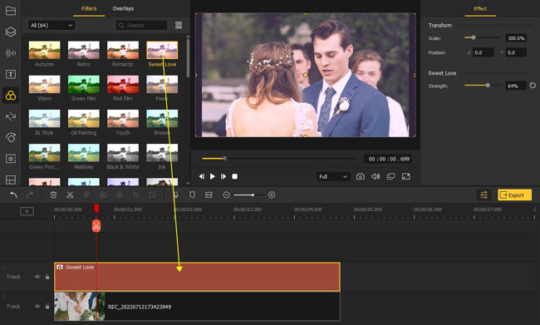The width and height of the screenshot is (540, 325).
Task: Select the Oil Painting filter thumbnail
Action: (84, 118)
